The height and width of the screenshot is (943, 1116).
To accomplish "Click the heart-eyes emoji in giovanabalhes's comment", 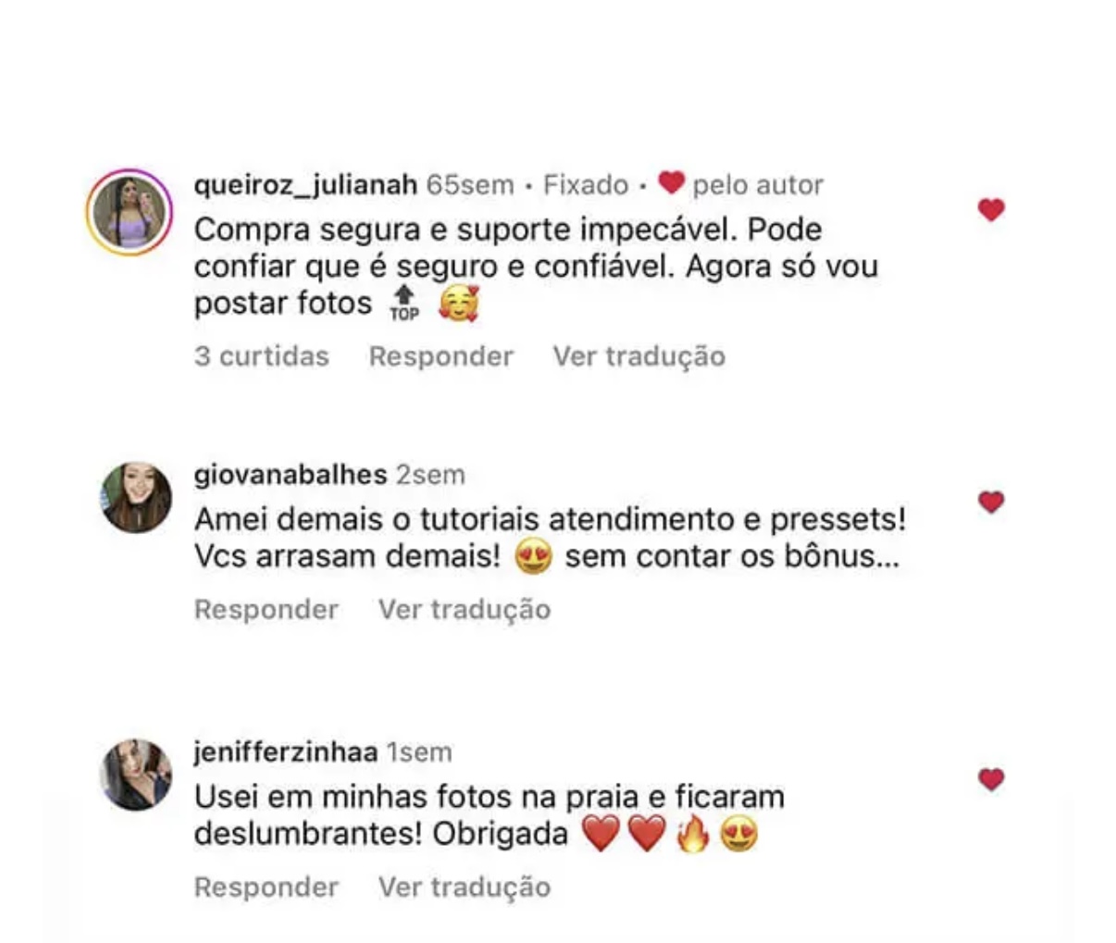I will tap(533, 557).
